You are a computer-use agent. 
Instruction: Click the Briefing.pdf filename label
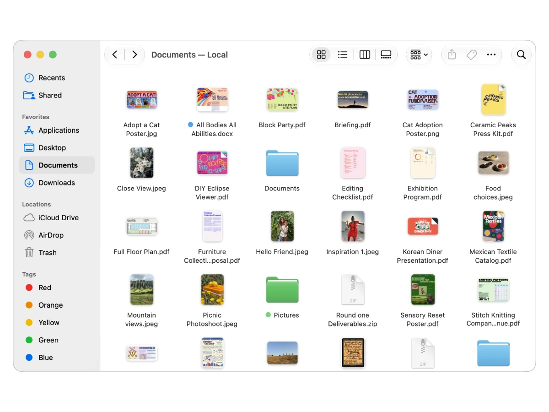tap(353, 125)
